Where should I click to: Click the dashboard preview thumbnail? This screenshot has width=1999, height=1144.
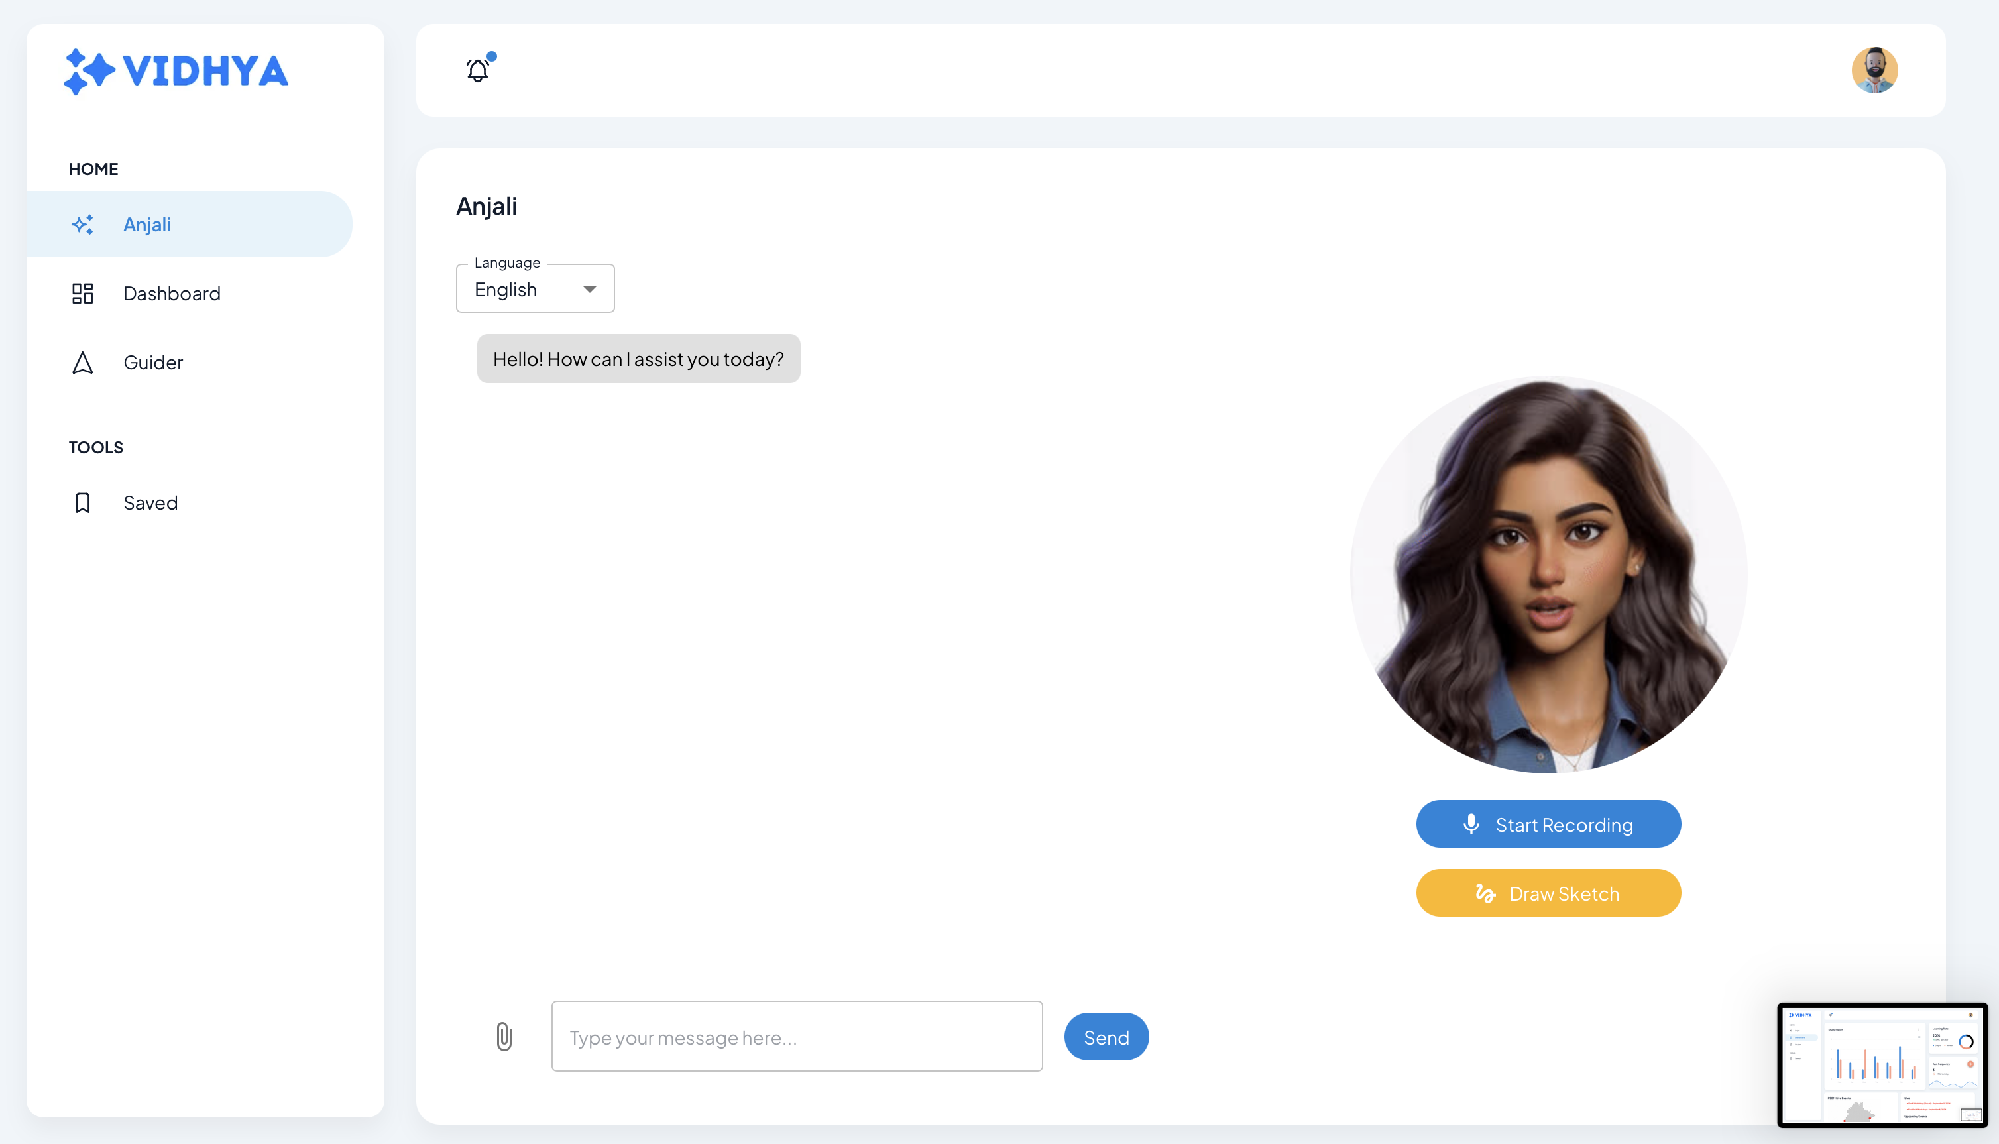pos(1882,1064)
